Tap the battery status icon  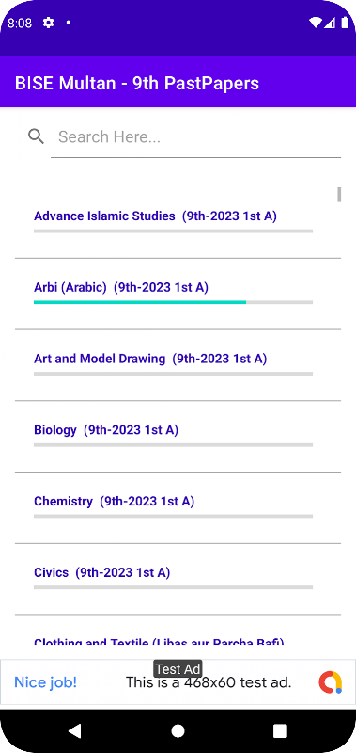click(x=345, y=23)
